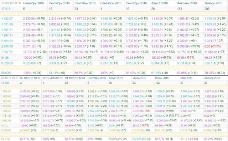Select the 'Май 2016' column header
The height and width of the screenshot is (141, 228).
(x=186, y=78)
